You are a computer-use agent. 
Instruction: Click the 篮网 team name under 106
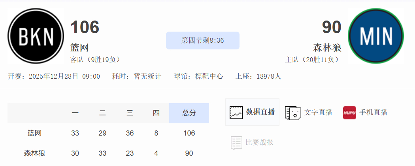79,48
